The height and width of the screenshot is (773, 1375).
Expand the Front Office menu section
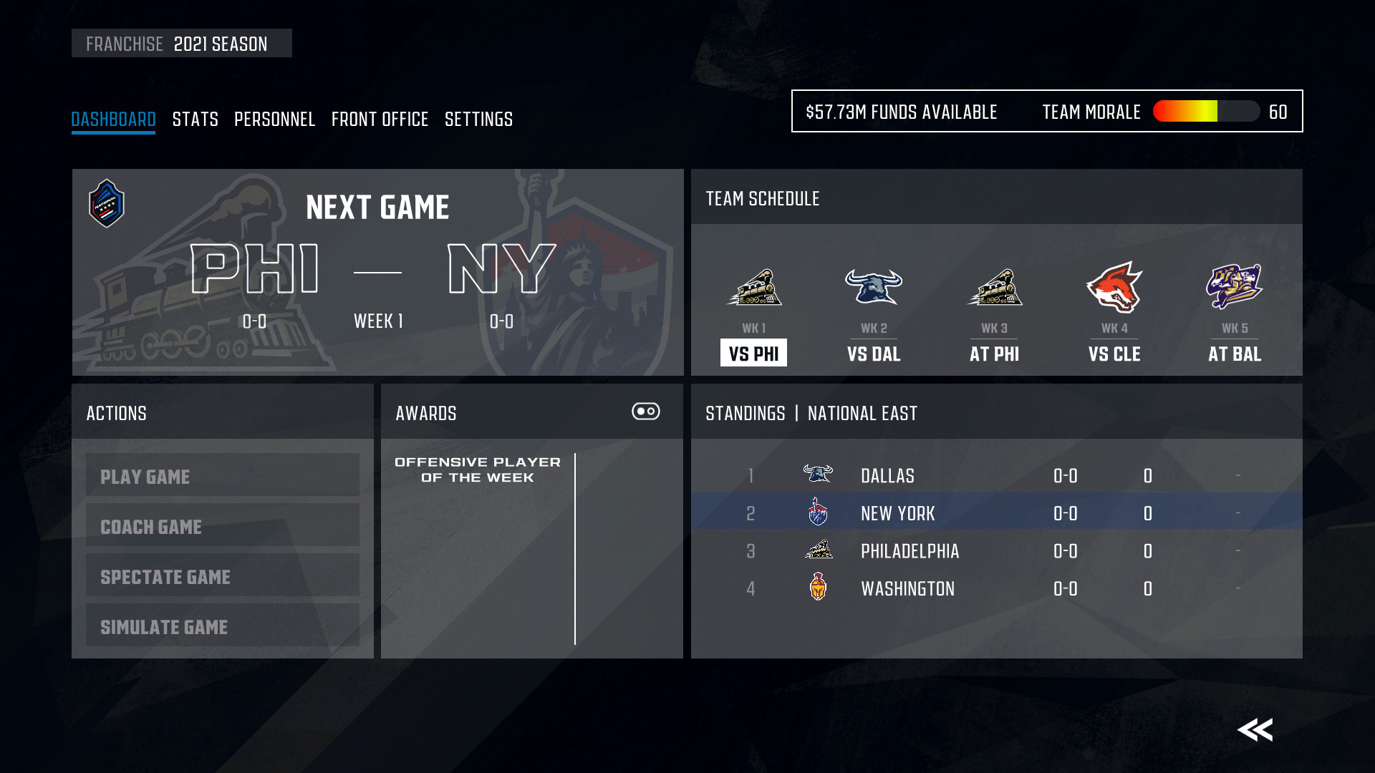pyautogui.click(x=380, y=118)
